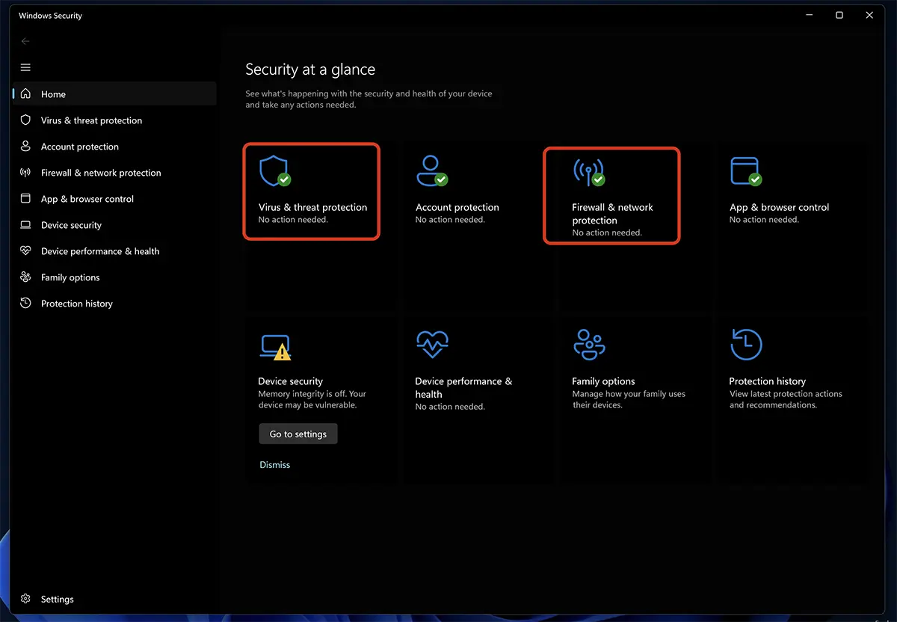
Task: Click the heart icon for Device performance & health in sidebar
Action: [26, 251]
